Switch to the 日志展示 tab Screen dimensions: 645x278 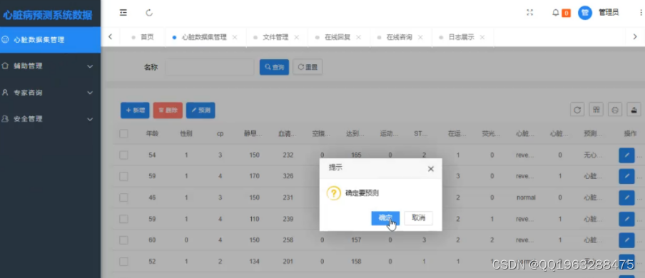461,37
